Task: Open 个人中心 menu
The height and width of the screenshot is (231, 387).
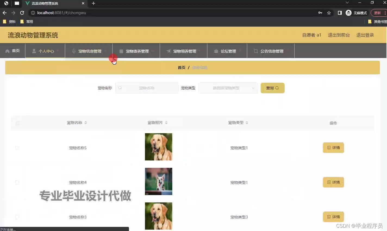Action: pyautogui.click(x=45, y=51)
